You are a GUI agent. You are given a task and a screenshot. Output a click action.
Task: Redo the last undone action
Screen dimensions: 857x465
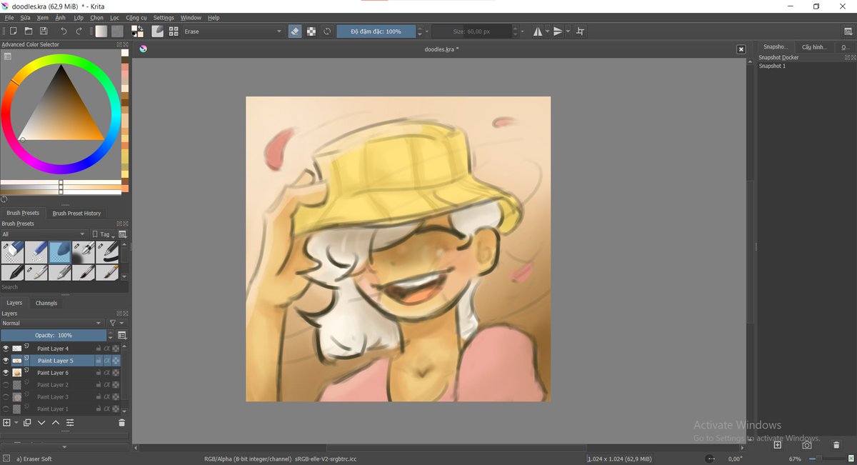click(x=79, y=31)
